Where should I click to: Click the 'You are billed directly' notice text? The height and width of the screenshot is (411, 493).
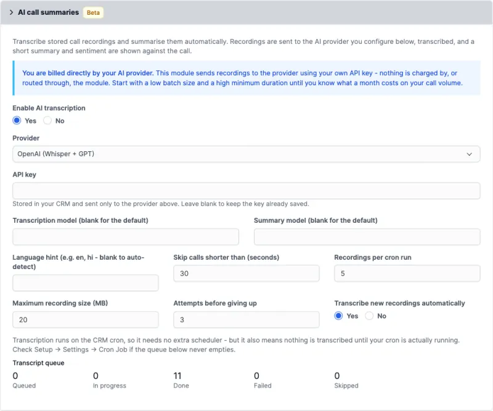242,78
